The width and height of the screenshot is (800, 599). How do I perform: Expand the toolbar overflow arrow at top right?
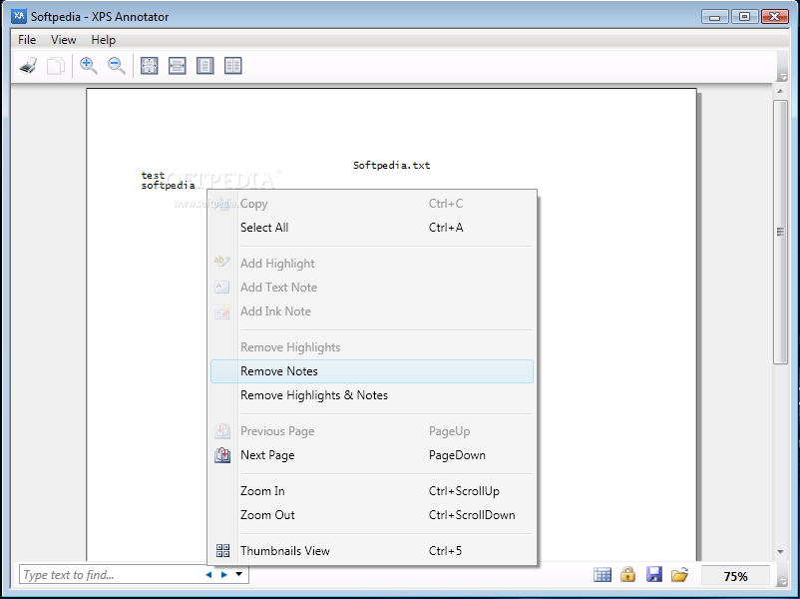coord(783,77)
